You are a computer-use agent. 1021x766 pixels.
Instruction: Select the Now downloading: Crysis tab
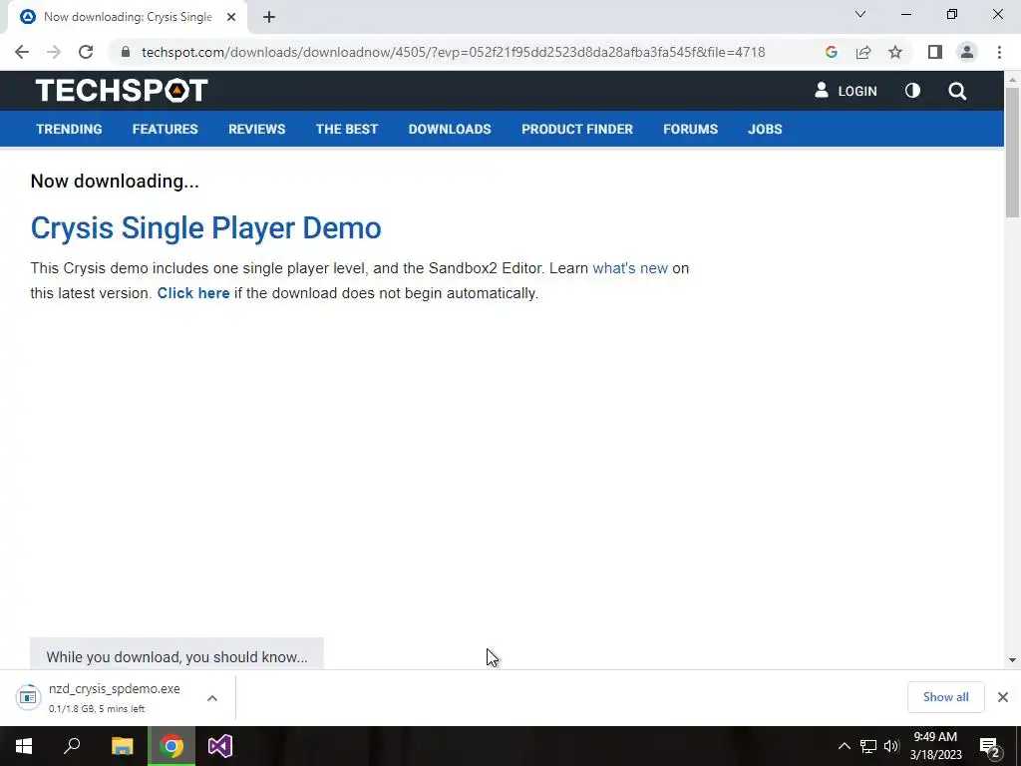(128, 18)
